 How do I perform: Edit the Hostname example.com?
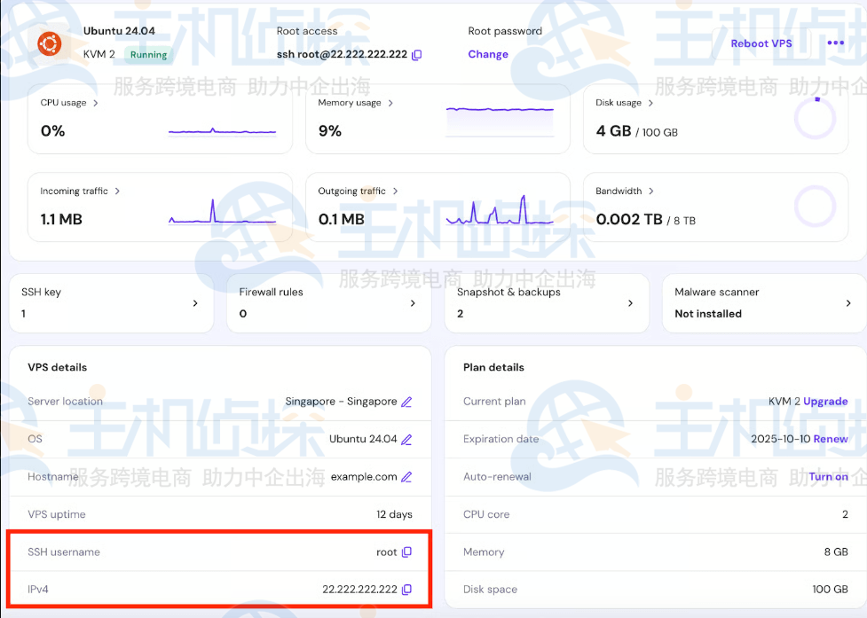406,477
